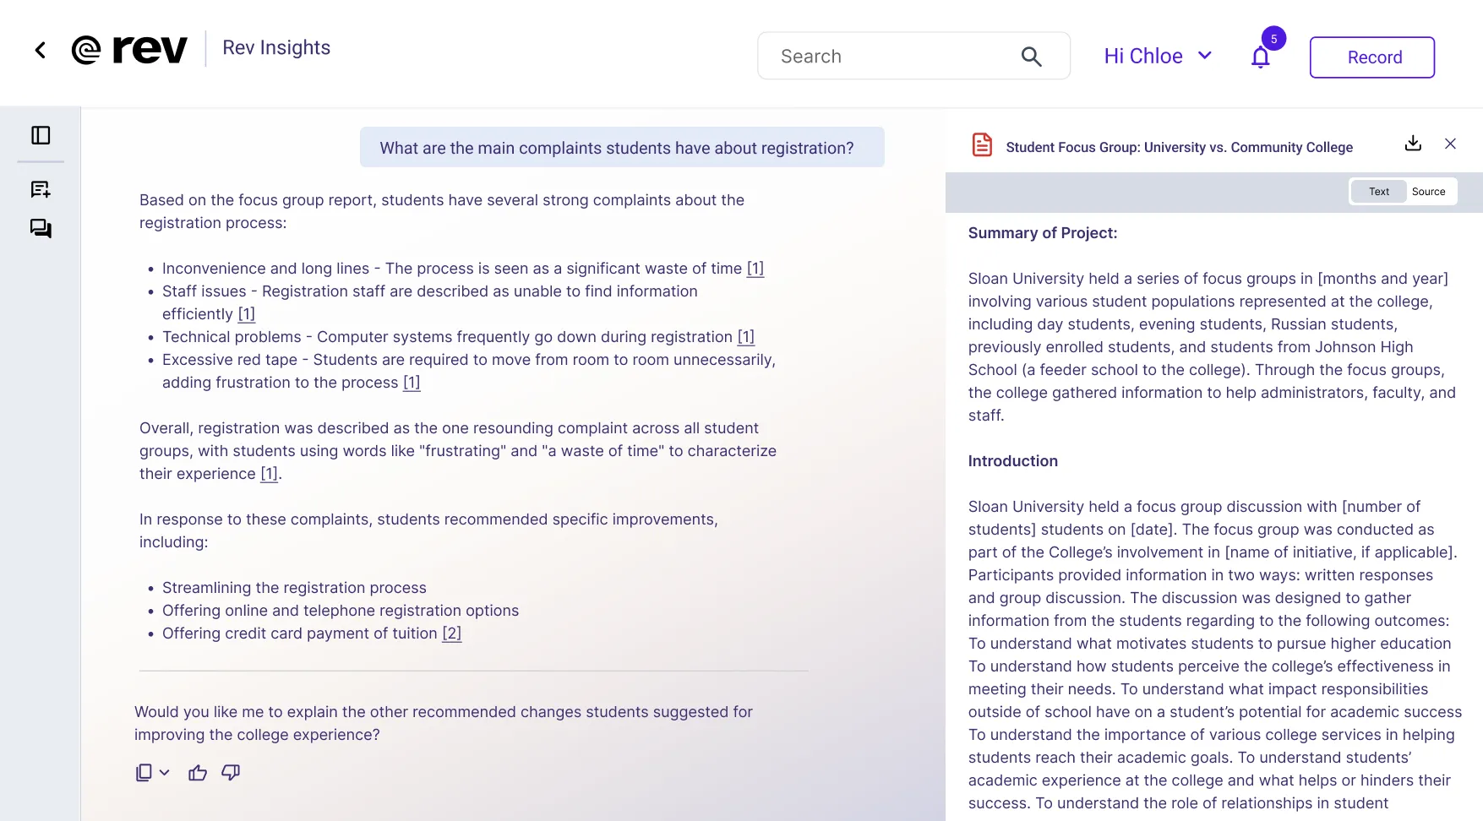Open citation [1] after 'efficiently'

(246, 314)
